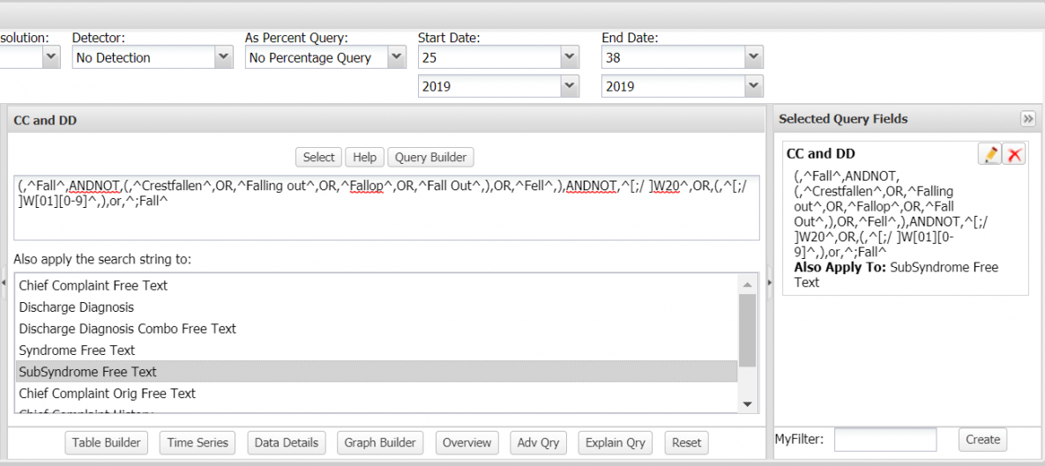
Task: Collapse the Selected Query Fields panel
Action: (x=1027, y=119)
